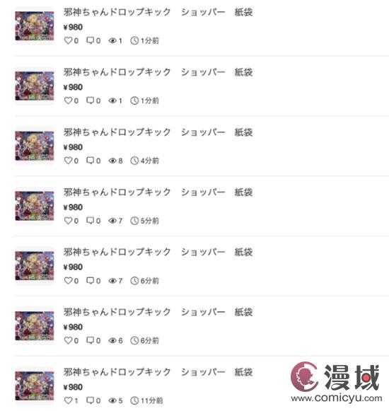Click the ¥980 price on the 11分前 listing

pos(73,387)
